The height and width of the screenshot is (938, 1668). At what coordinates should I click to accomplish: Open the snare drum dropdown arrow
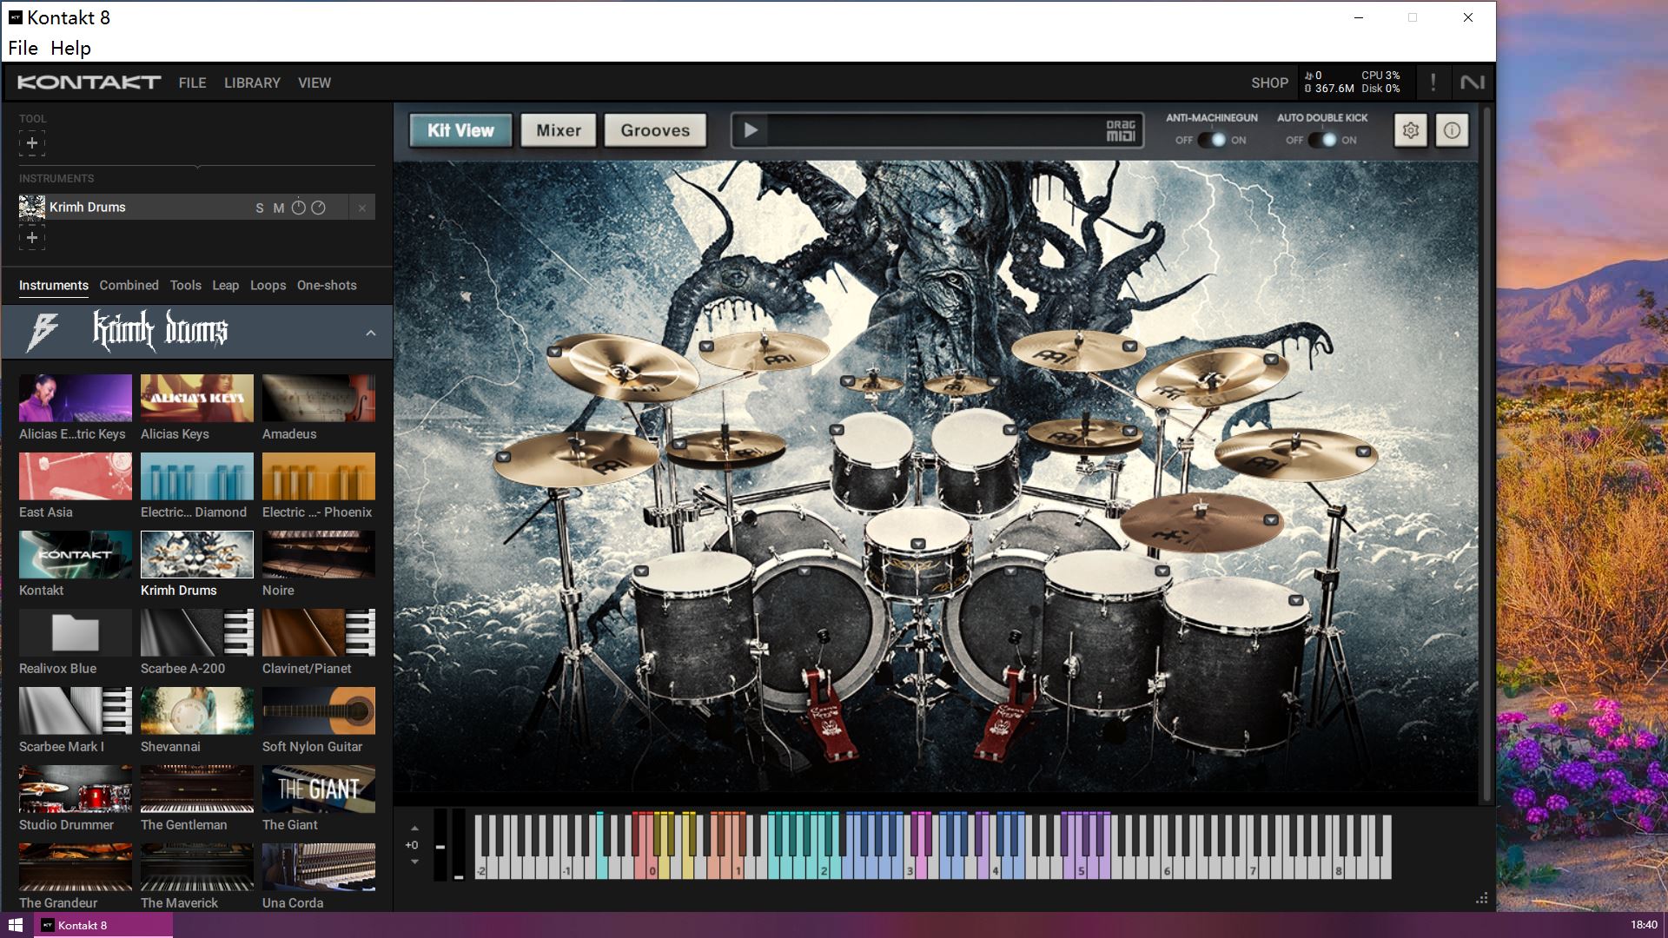(x=917, y=545)
